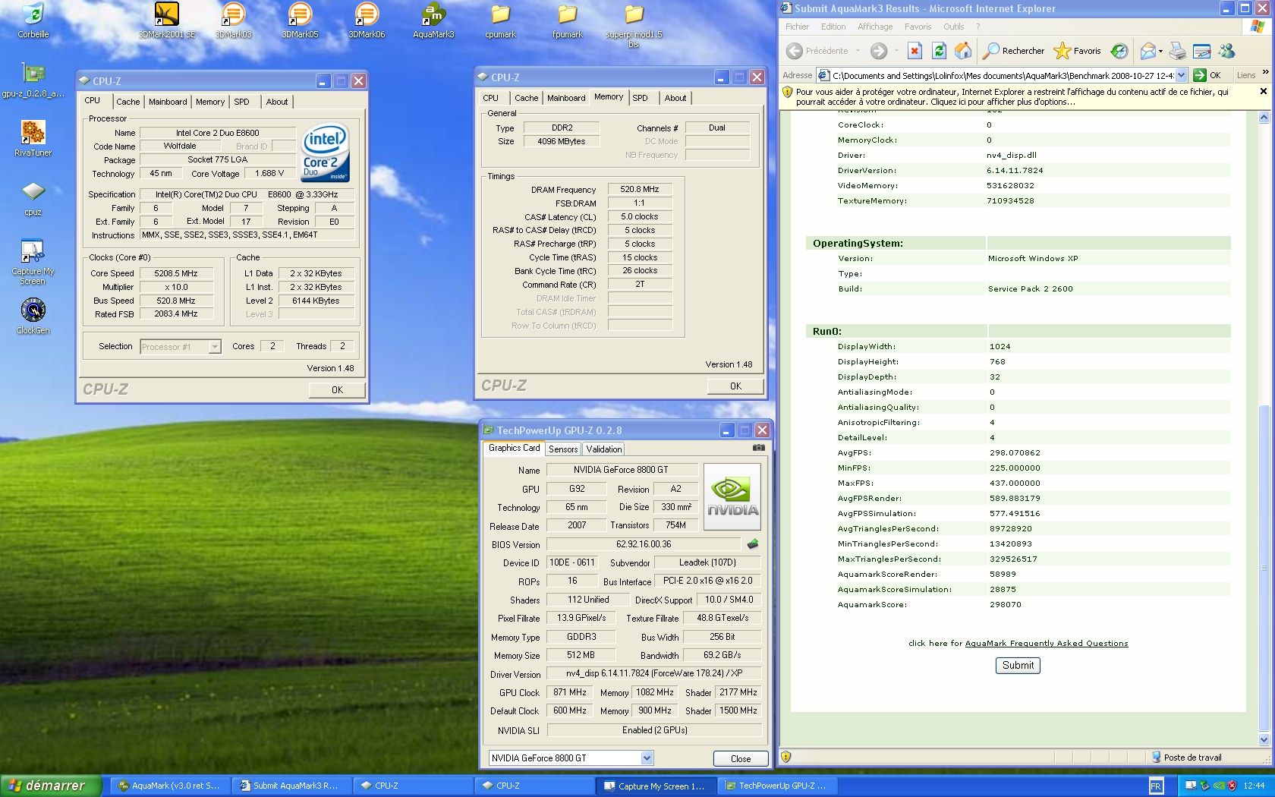Dismiss the Internet Explorer security information bar
1275x797 pixels.
pyautogui.click(x=1264, y=91)
